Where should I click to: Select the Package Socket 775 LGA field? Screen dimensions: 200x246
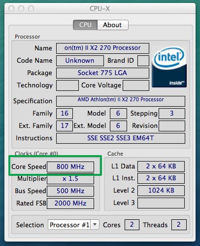tap(102, 73)
